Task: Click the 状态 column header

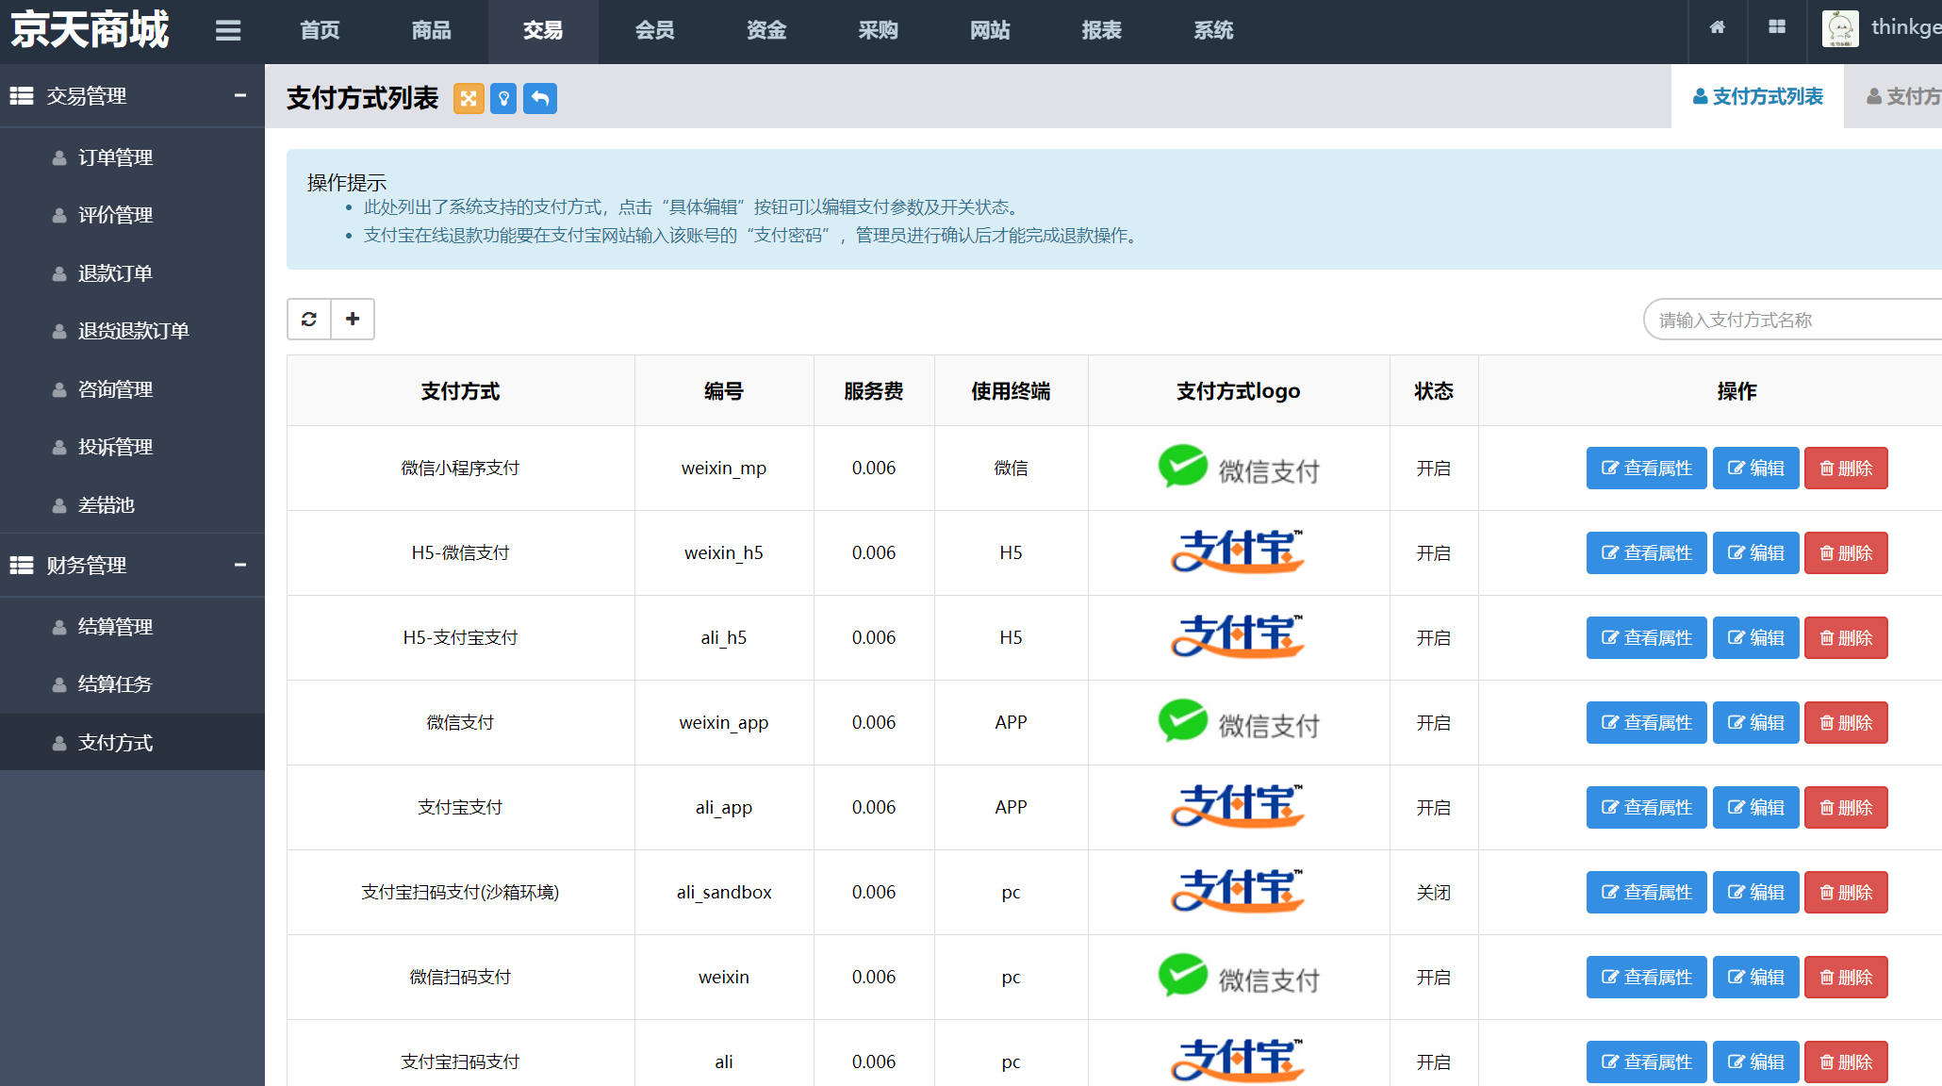Action: coord(1433,391)
